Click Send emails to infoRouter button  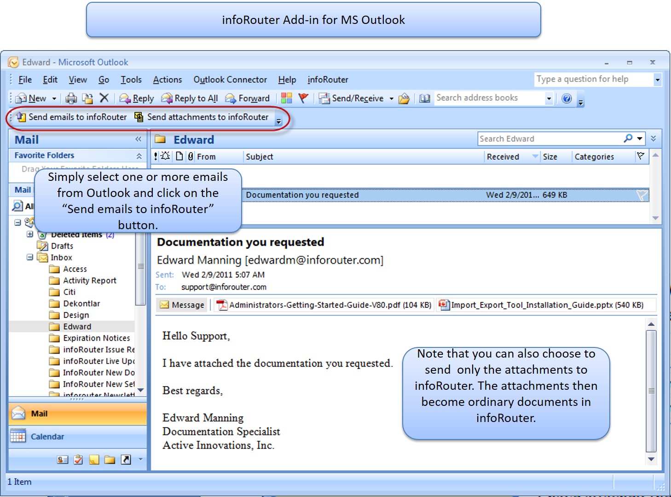point(71,117)
